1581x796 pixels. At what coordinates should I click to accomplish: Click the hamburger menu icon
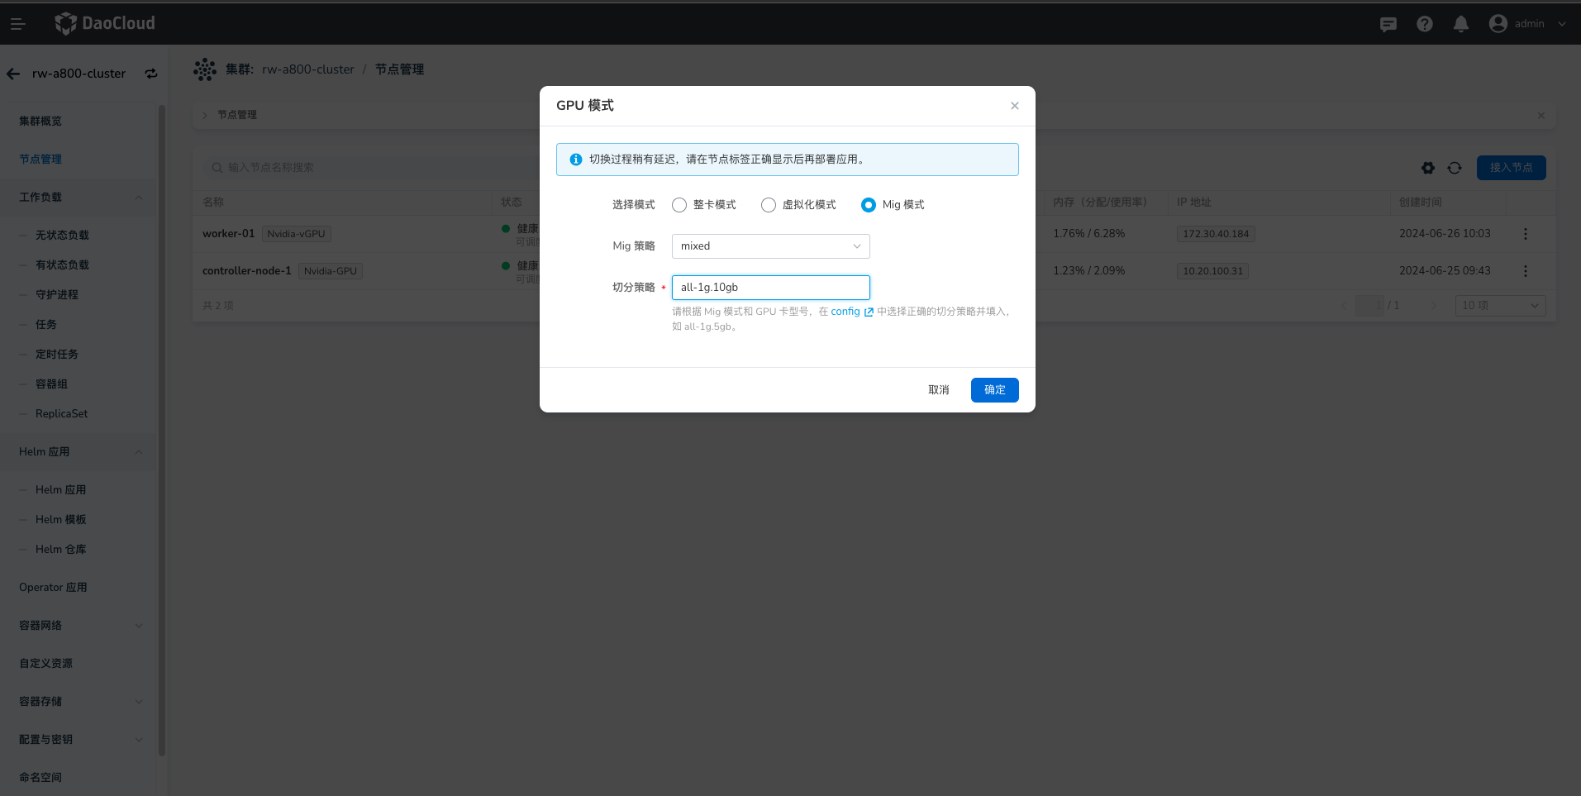coord(17,24)
